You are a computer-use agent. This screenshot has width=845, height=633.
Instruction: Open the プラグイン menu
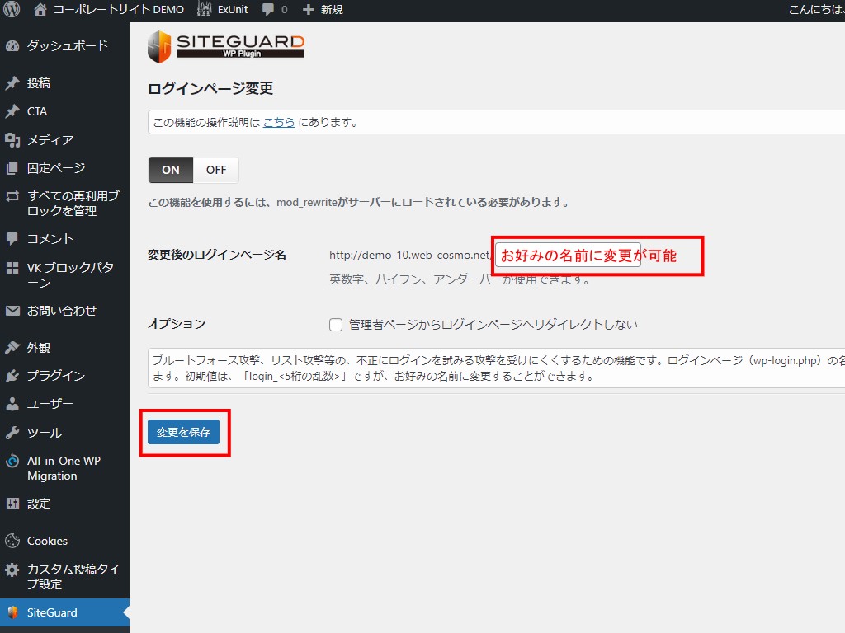[x=55, y=376]
